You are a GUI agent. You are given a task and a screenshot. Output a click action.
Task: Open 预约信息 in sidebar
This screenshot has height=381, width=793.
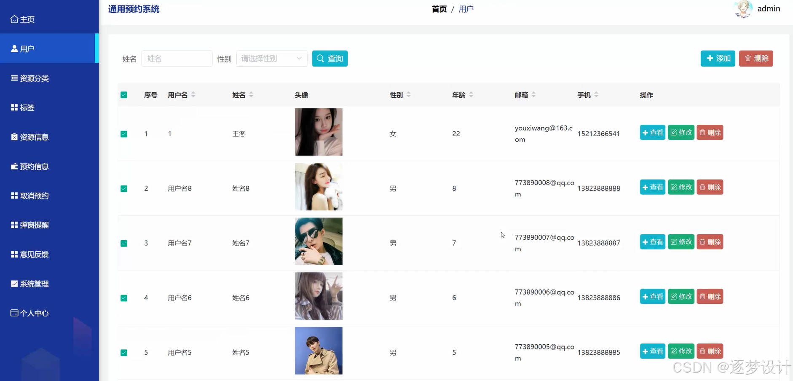[49, 166]
